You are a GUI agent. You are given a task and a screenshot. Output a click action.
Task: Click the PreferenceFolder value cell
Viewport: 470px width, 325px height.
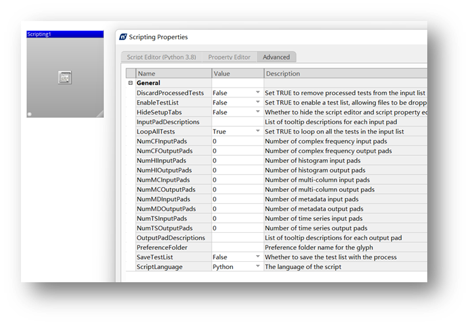[x=237, y=247]
